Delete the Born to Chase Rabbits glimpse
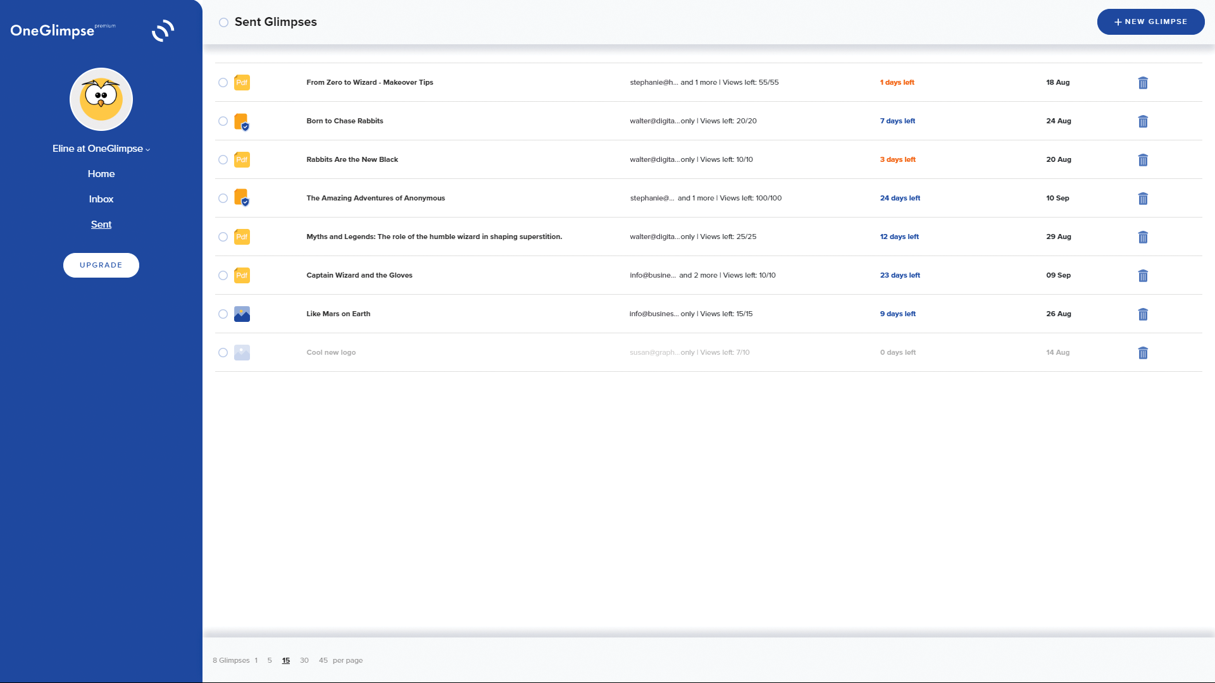The image size is (1215, 683). click(1143, 121)
